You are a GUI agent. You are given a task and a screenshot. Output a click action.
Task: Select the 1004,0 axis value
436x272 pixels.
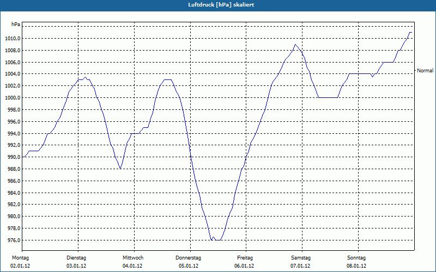[x=12, y=74]
